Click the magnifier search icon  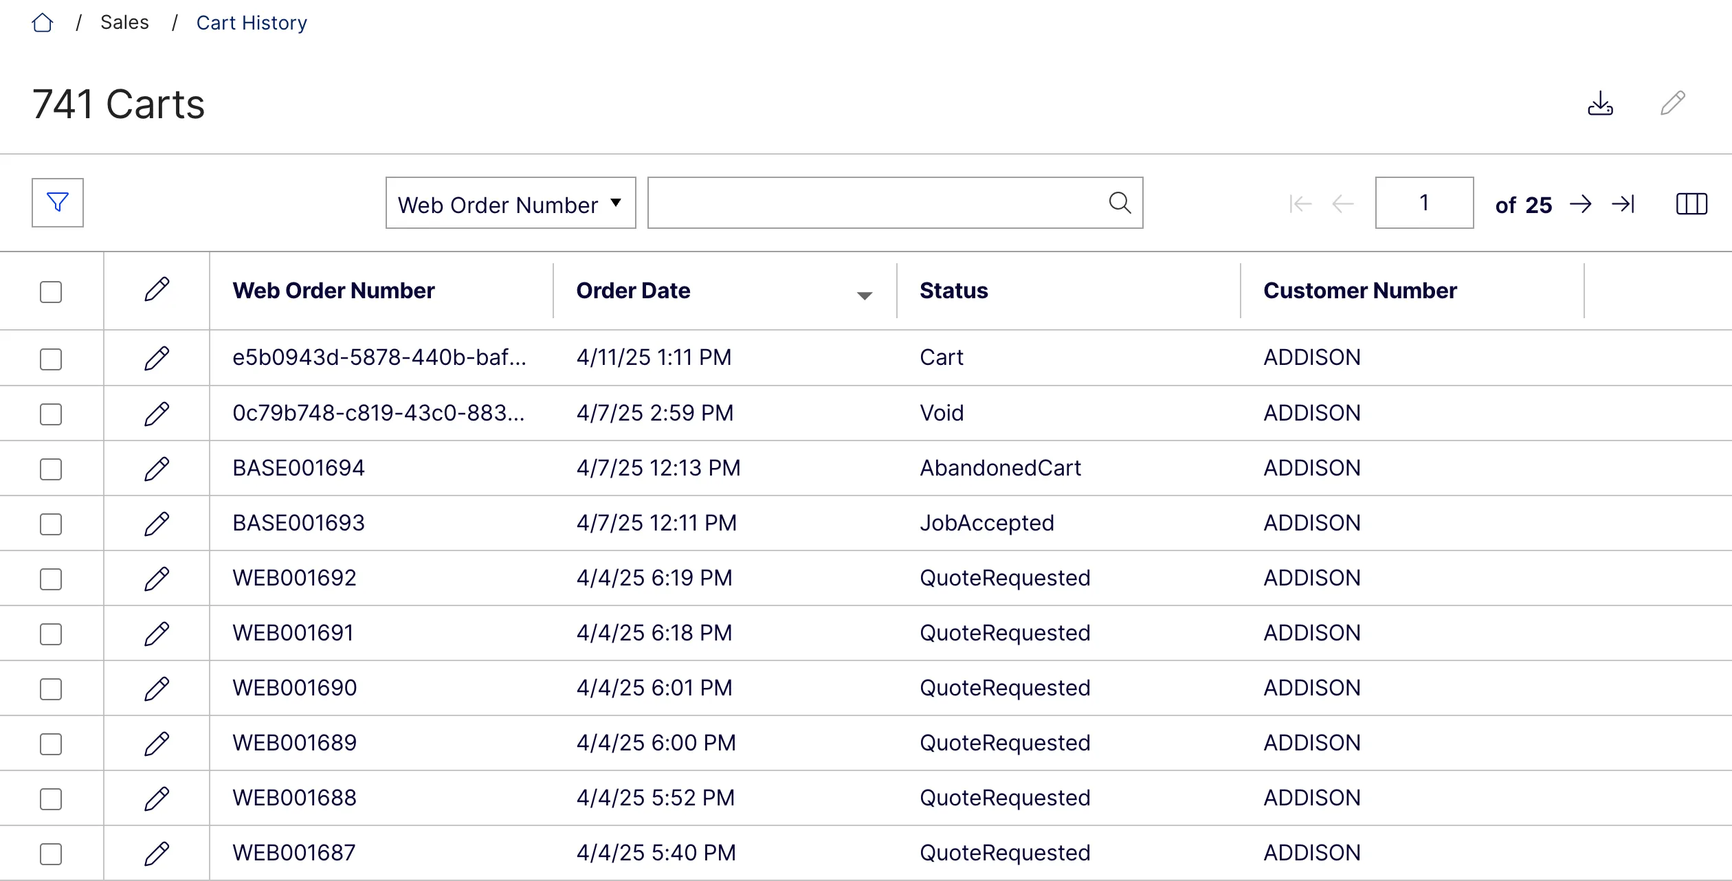[1120, 203]
